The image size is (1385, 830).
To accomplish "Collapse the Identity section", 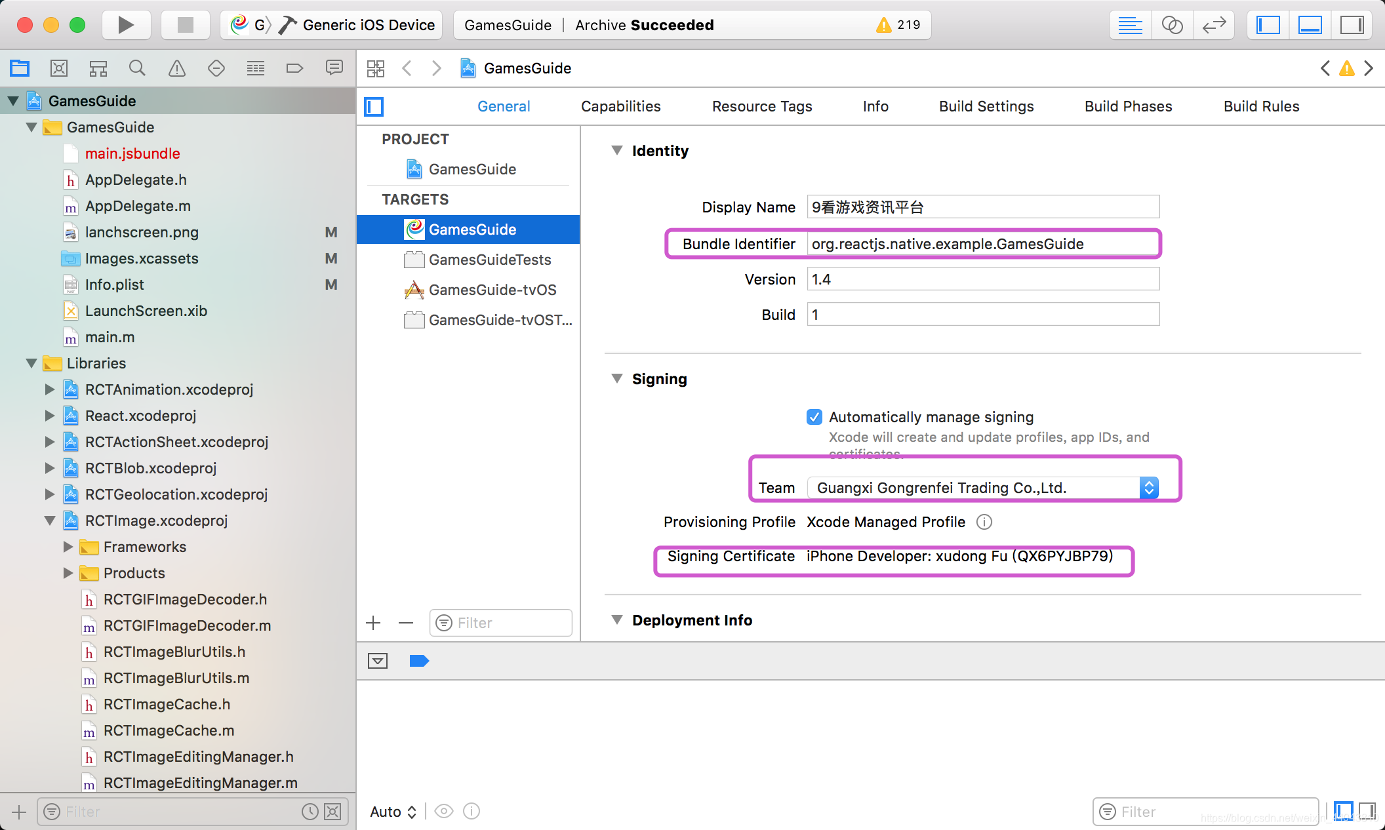I will (x=617, y=150).
